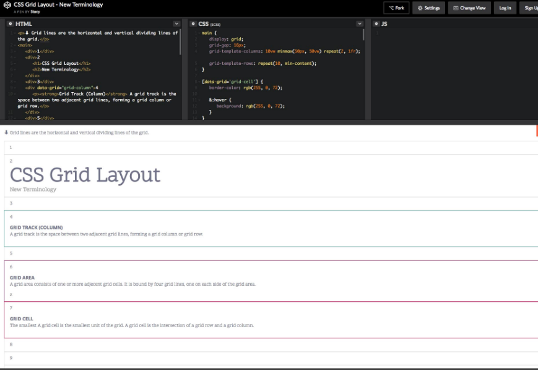
Task: Click the grid cell description sentence
Action: [x=132, y=325]
